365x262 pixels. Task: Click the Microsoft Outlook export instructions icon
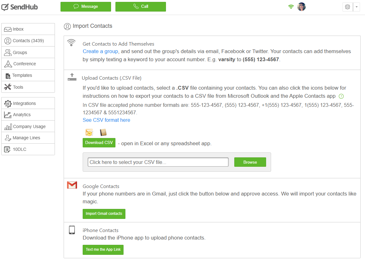click(x=89, y=132)
